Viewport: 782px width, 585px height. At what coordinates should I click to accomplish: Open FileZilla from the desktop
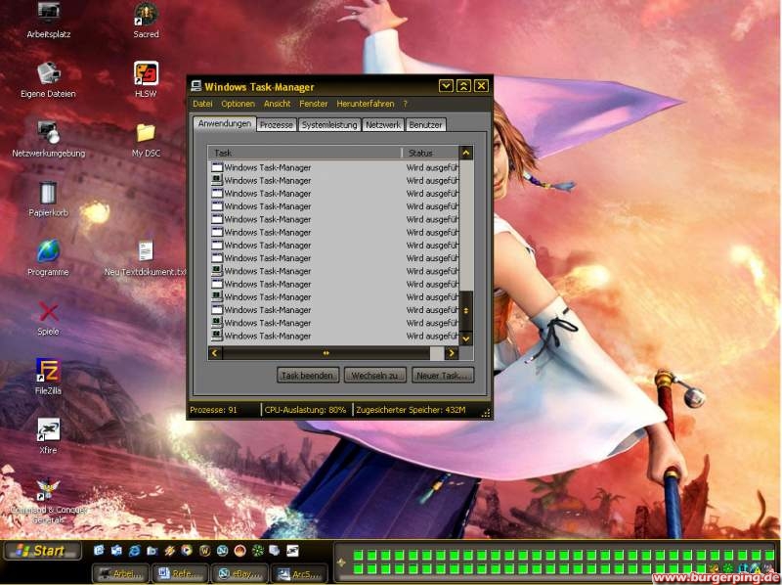pos(47,373)
